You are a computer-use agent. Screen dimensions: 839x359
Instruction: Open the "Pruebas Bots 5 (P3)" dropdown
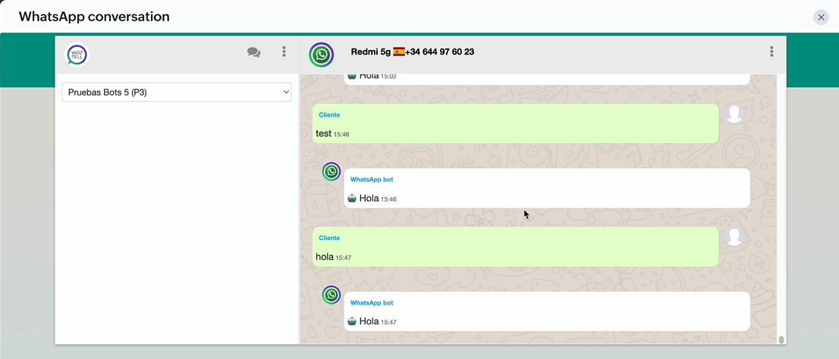point(176,92)
